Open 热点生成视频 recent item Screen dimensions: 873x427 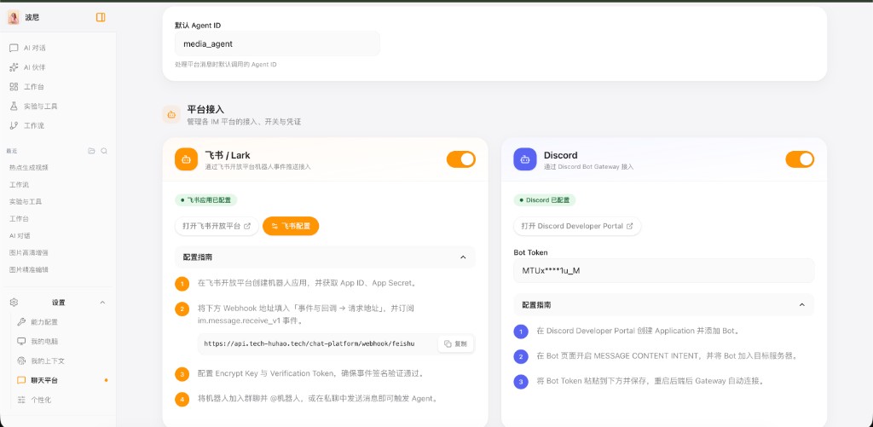click(29, 168)
